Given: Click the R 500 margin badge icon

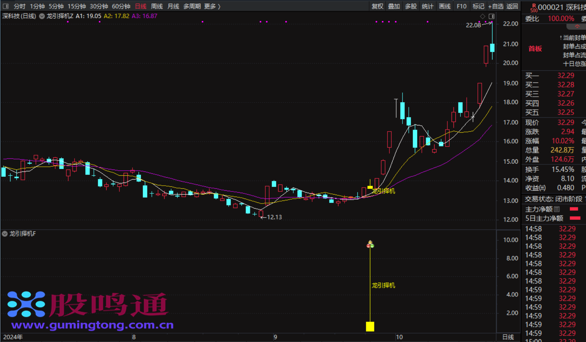Looking at the screenshot, I should click(533, 8).
